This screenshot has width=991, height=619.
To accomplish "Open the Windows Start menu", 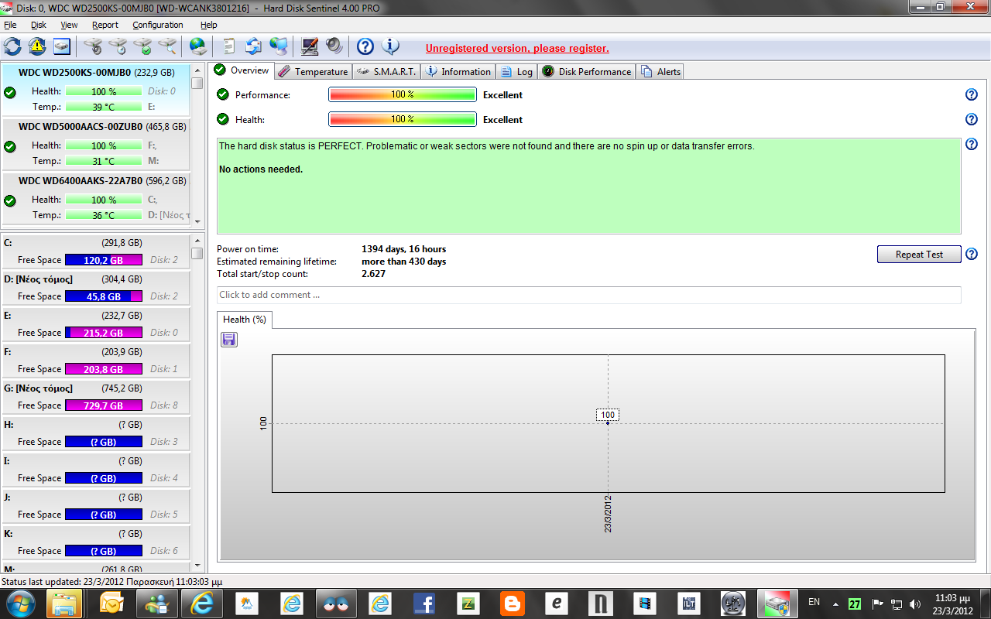I will (19, 603).
